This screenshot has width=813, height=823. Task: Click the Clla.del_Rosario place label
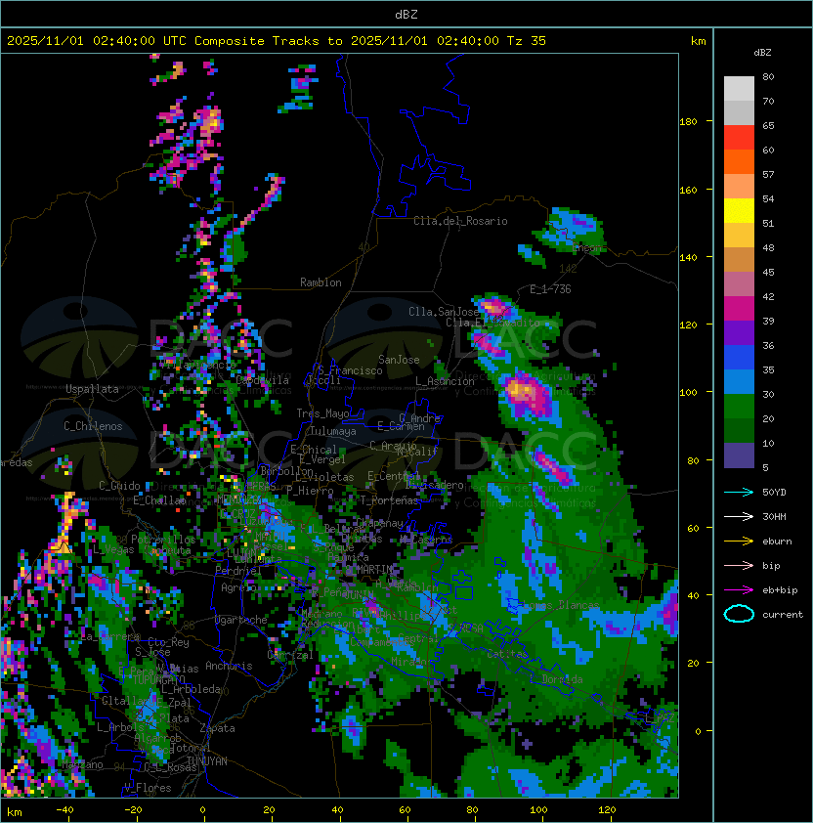click(460, 221)
